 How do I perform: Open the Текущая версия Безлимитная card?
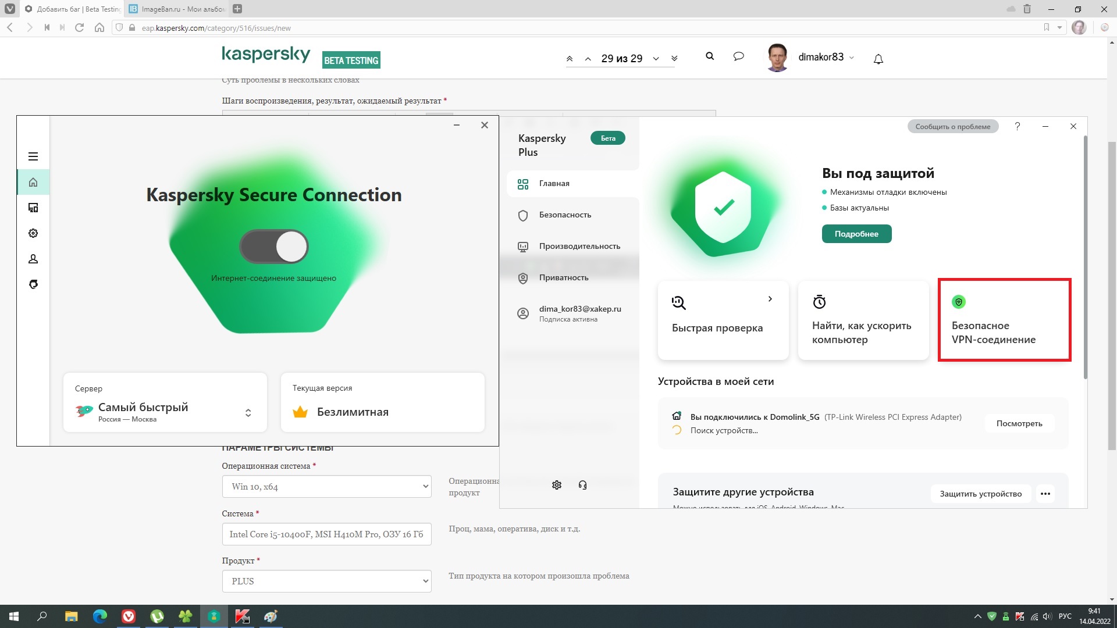(x=383, y=402)
